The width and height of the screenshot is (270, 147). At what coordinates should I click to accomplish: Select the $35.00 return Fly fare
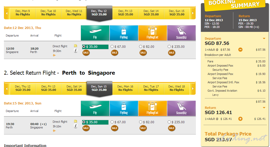point(84,122)
